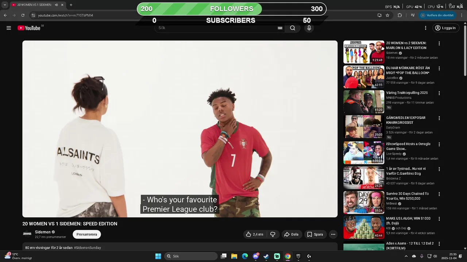Image resolution: width=467 pixels, height=262 pixels.
Task: Go to the YouTube home logo
Action: (29, 28)
